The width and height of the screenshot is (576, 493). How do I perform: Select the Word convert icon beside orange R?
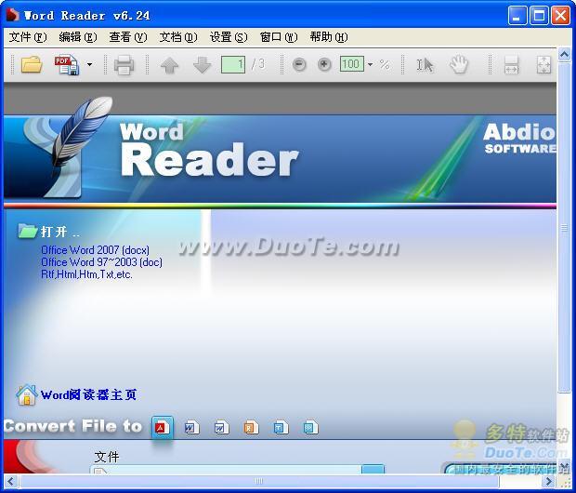pyautogui.click(x=221, y=428)
